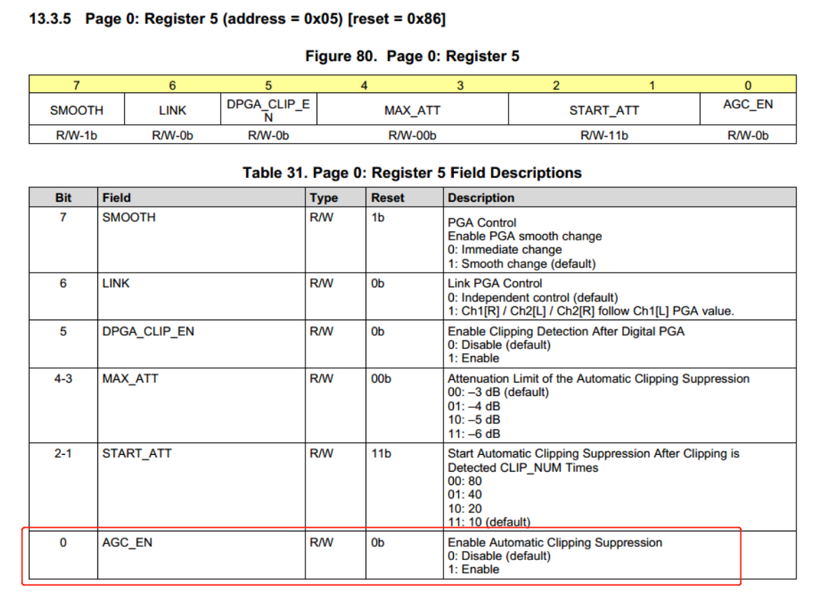828x593 pixels.
Task: Select the DPGA_CLIP_EN field name in the table
Action: tap(148, 332)
